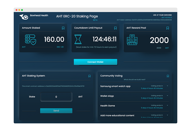
Task: Toggle the Countdown Until Payout bookmark
Action: coord(115,28)
